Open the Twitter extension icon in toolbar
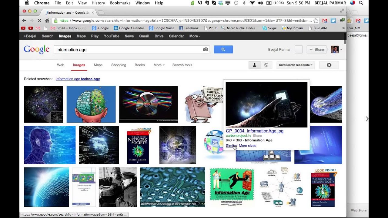 pyautogui.click(x=333, y=21)
